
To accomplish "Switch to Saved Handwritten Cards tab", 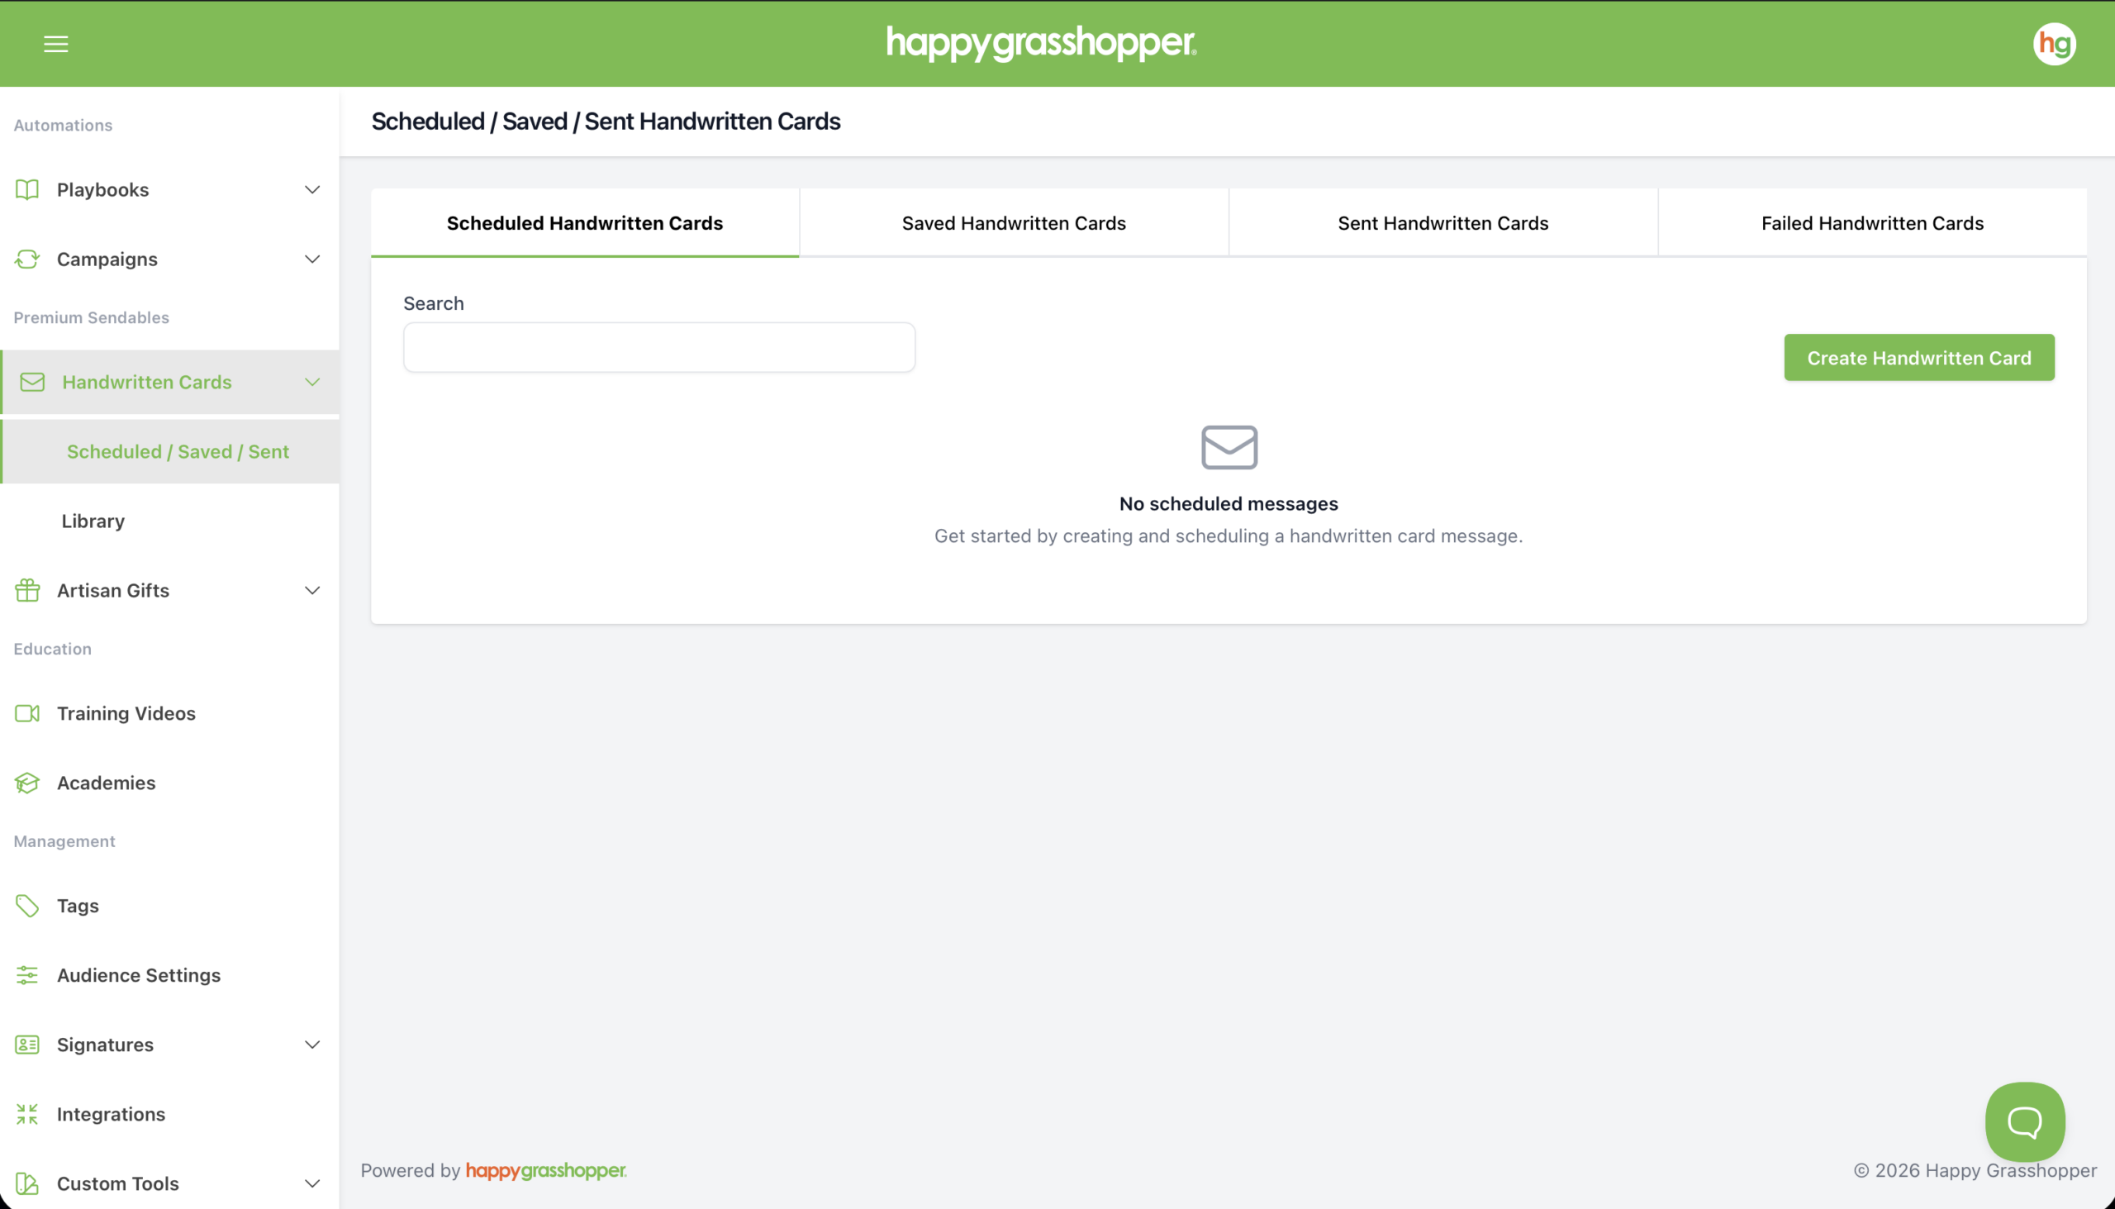I will tap(1014, 222).
